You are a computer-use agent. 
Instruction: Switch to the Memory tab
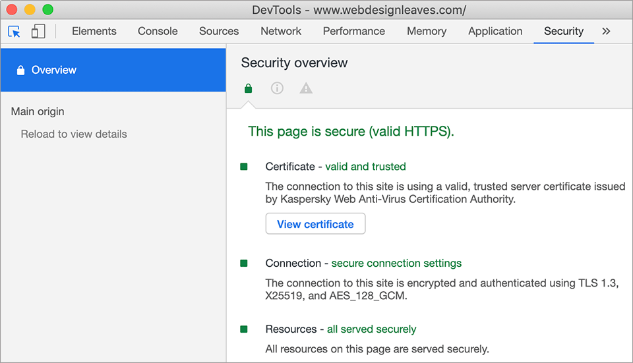click(427, 31)
